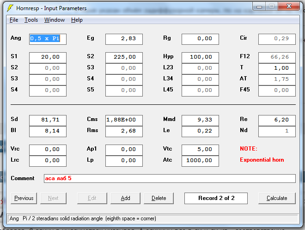Screen dimensions: 305x230
Task: Click the Ap1 input field
Action: point(124,150)
